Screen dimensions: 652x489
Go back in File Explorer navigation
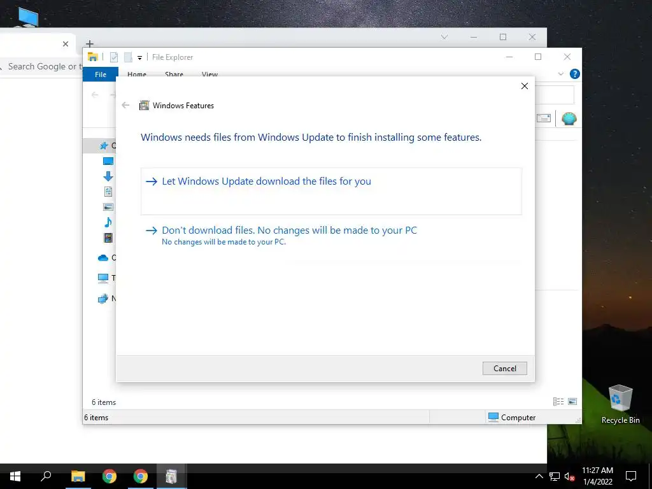tap(95, 95)
